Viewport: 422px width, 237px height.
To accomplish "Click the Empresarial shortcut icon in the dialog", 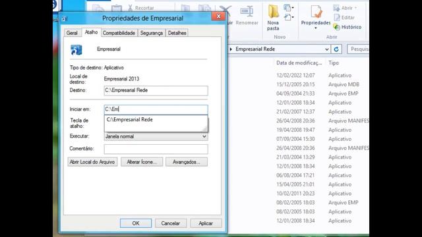I will point(76,50).
